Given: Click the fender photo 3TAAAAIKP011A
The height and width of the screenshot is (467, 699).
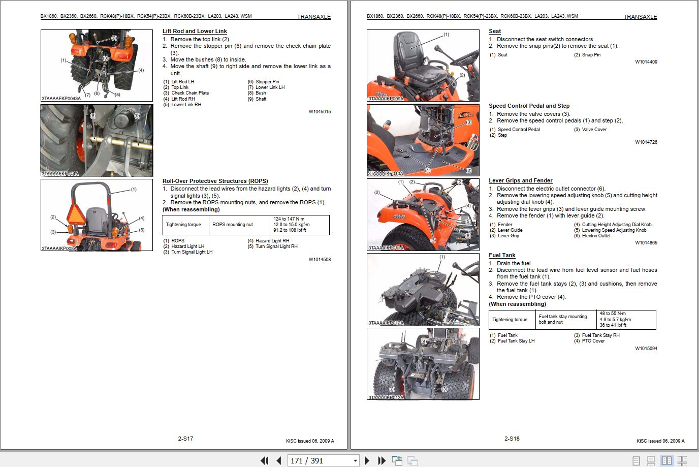Looking at the screenshot, I should pos(423,215).
